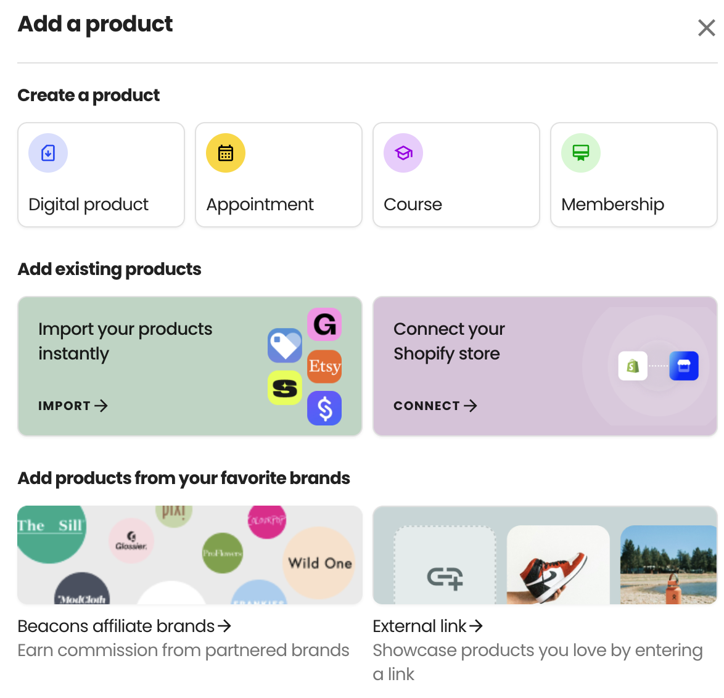Click the orange Etsy logo icon
724x698 pixels.
pos(324,366)
